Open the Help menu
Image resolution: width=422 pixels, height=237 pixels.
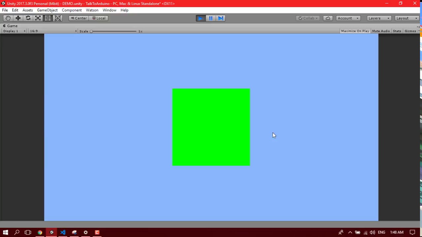click(x=124, y=10)
